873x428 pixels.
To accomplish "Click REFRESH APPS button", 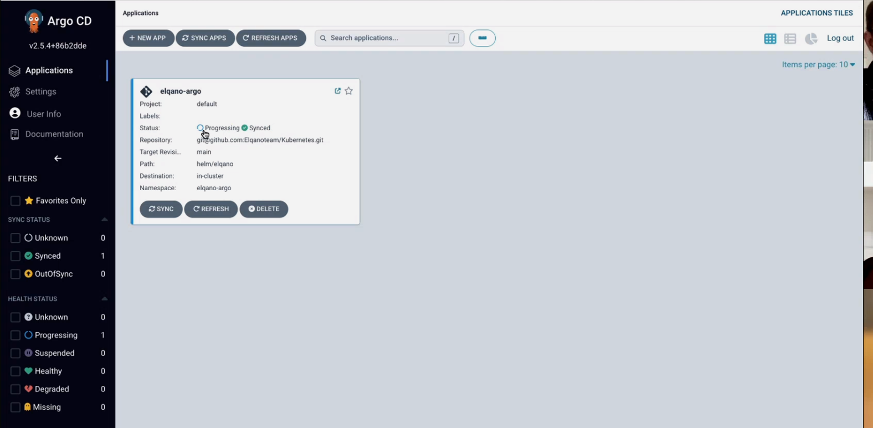I will pos(271,38).
